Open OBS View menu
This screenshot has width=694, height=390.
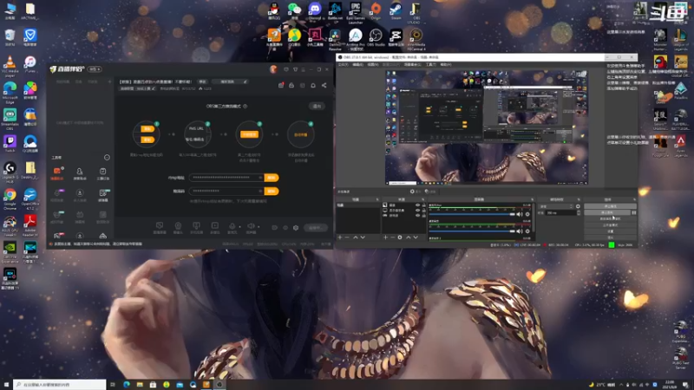coord(373,64)
